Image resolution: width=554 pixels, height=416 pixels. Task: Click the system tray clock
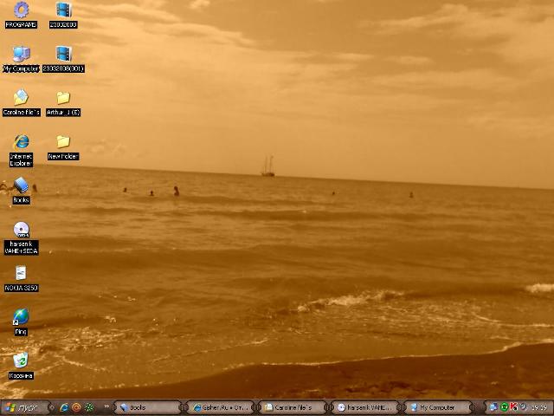[x=538, y=407]
